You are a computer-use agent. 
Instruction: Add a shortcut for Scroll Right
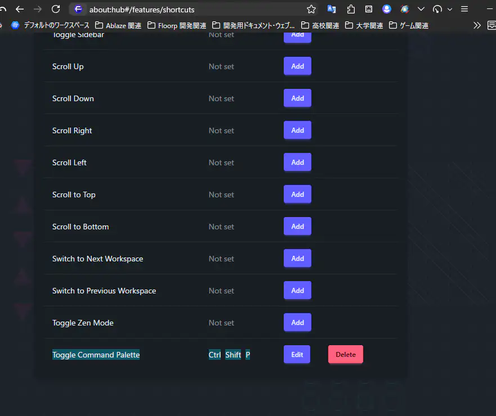[297, 130]
